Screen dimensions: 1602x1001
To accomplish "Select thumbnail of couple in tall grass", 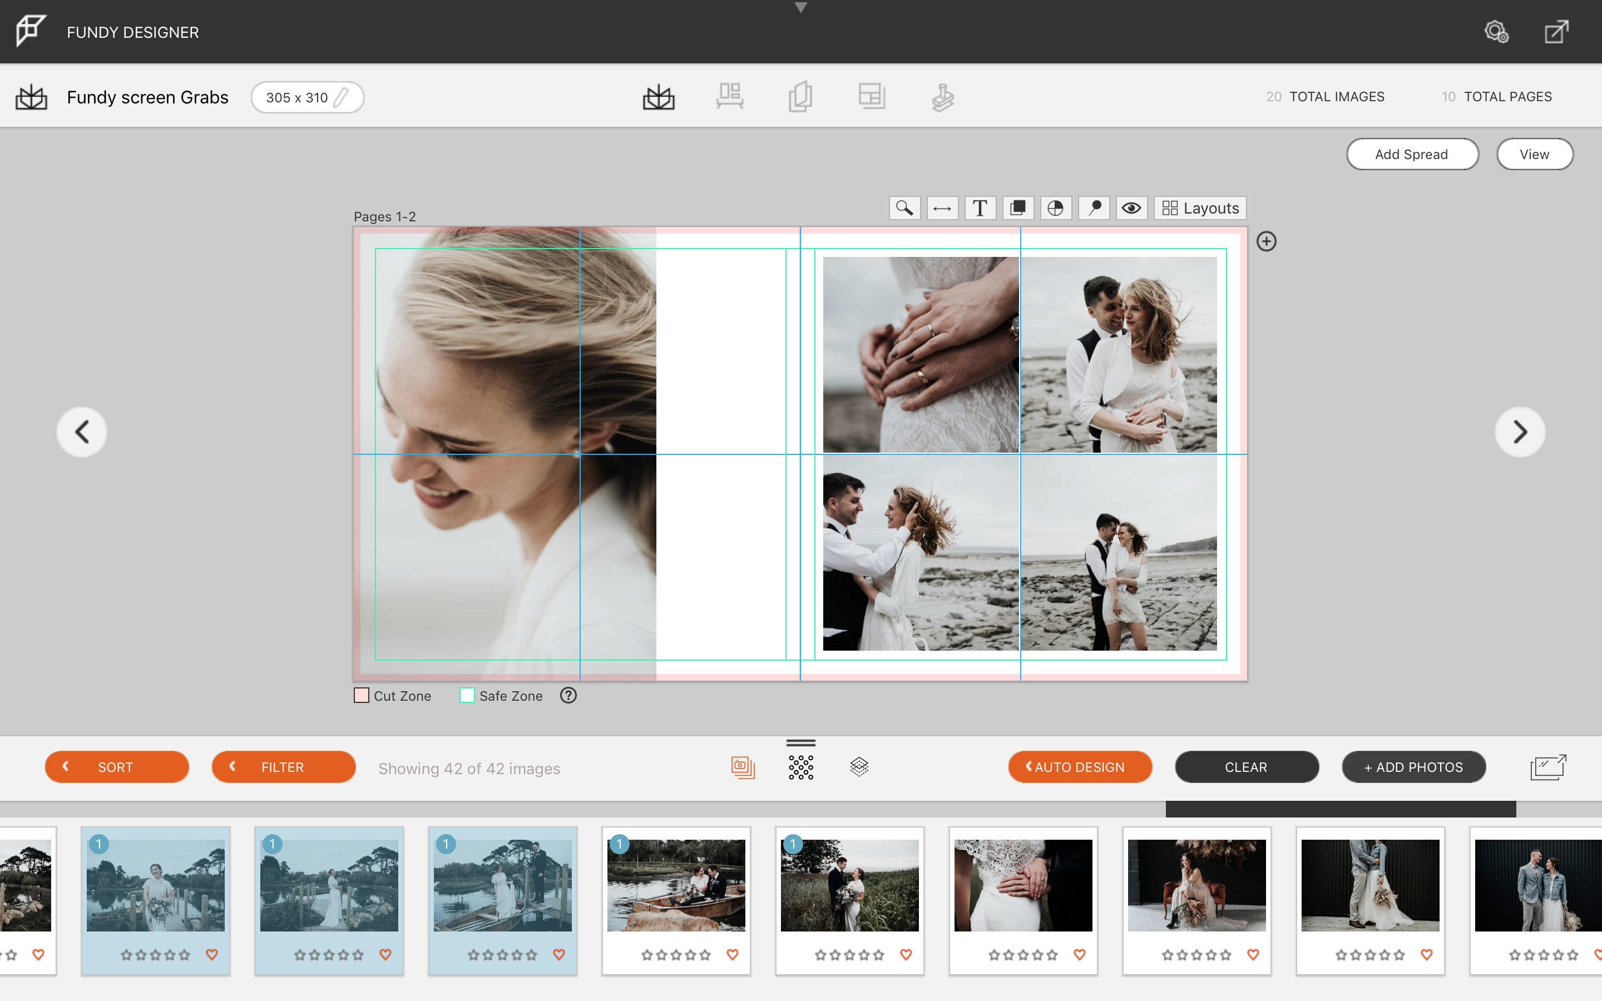I will [849, 885].
